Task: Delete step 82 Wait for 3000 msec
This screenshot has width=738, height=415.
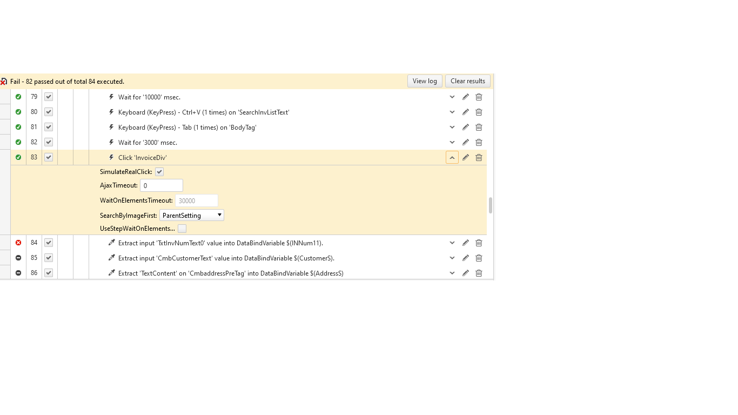Action: 479,143
